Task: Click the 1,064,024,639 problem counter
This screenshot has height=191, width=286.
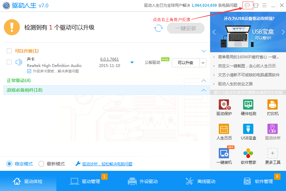Action: (x=204, y=5)
